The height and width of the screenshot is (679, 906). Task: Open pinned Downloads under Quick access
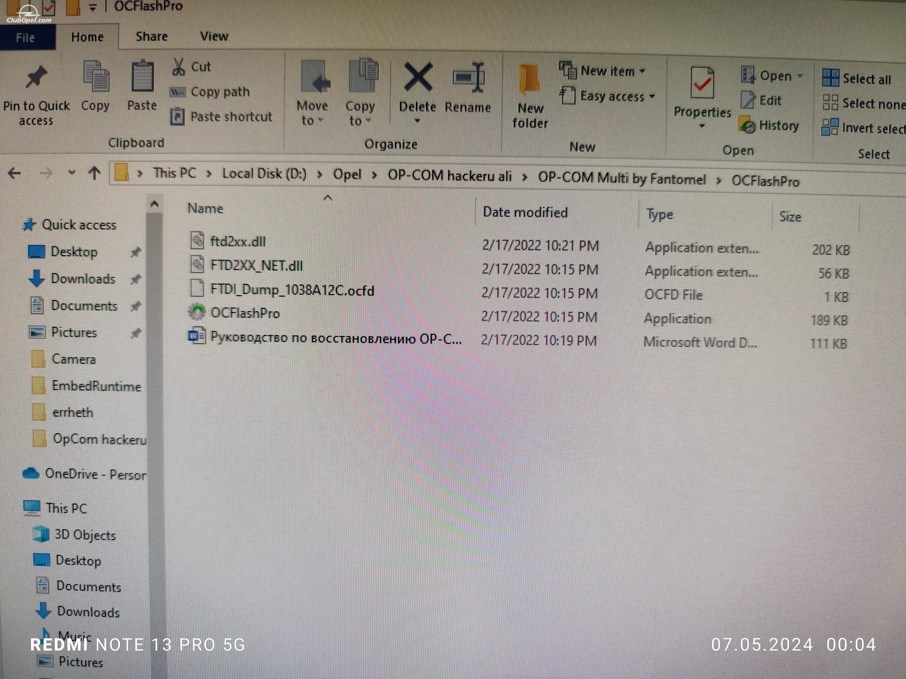pos(83,279)
